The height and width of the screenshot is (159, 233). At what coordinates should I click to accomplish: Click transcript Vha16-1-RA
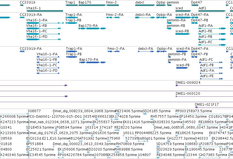[x=37, y=20]
